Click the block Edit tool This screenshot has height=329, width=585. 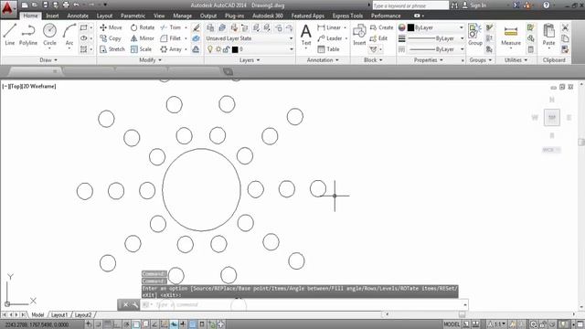pyautogui.click(x=378, y=38)
